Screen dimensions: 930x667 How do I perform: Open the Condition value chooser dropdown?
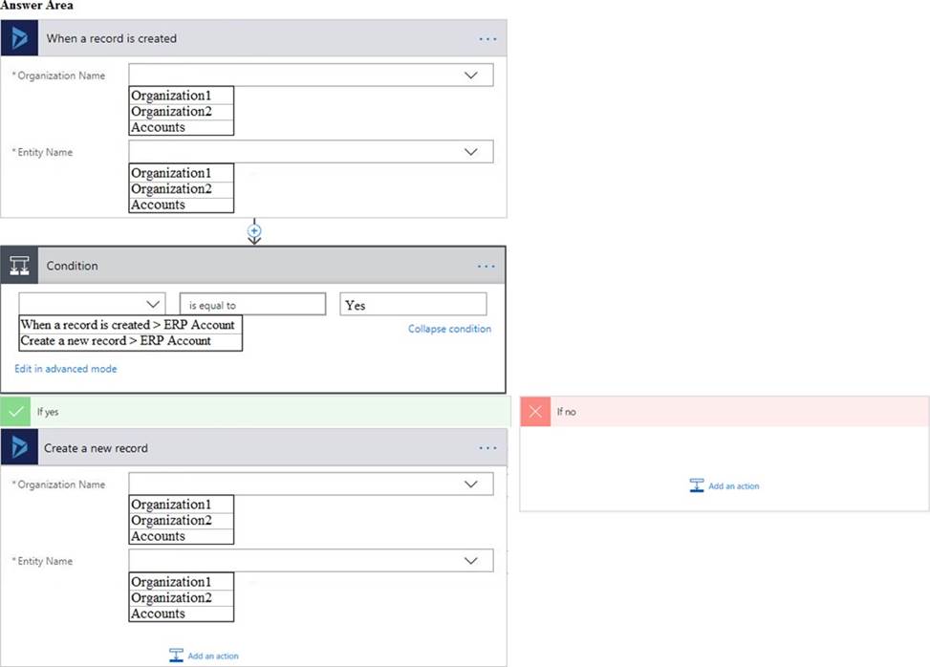tap(153, 304)
